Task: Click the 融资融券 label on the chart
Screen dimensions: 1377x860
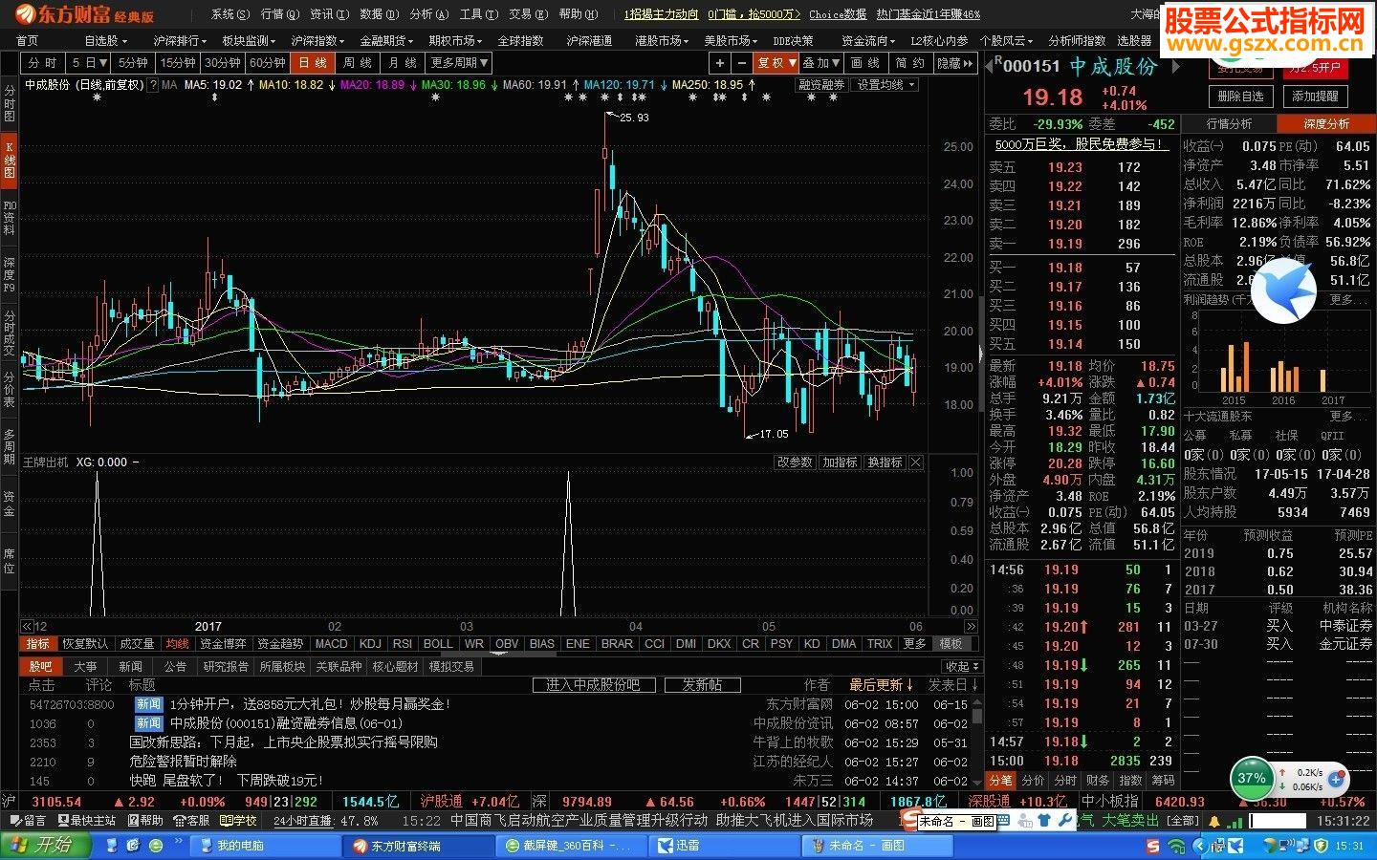Action: (821, 85)
